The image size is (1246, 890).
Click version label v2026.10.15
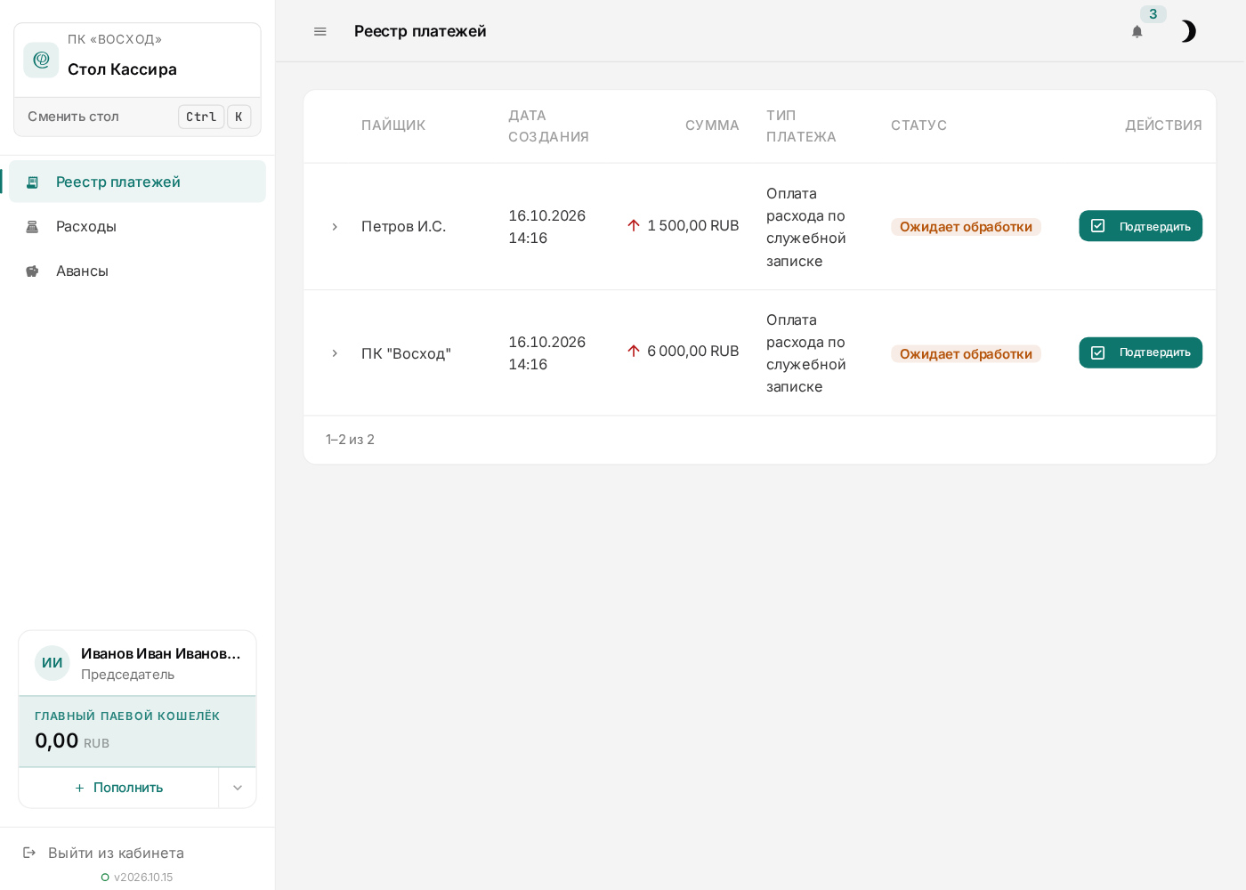143,878
